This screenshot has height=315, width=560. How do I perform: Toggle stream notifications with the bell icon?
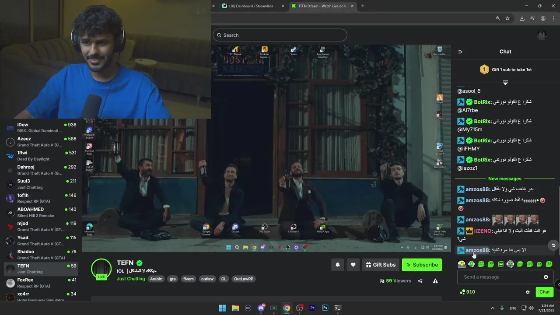point(338,265)
